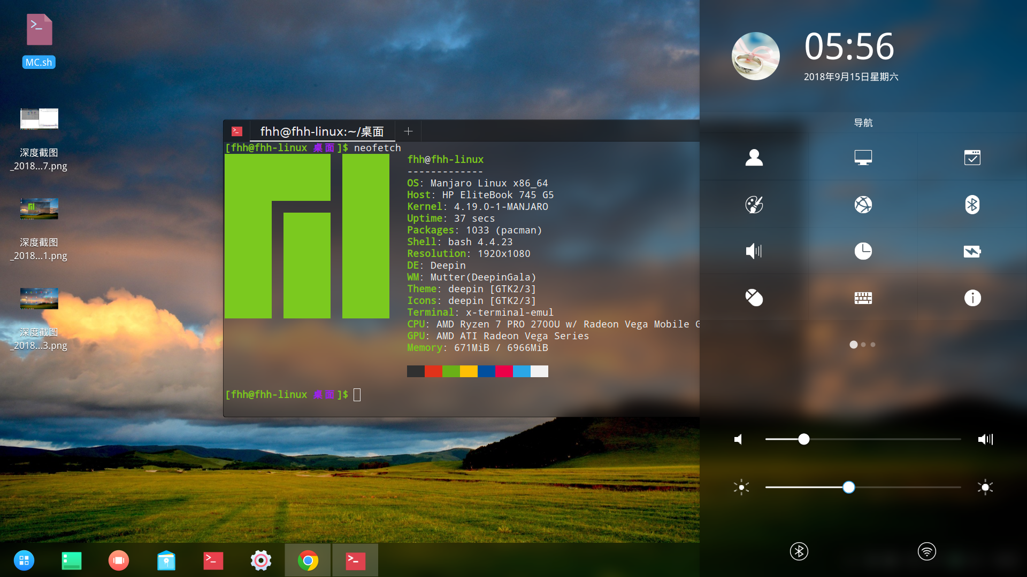This screenshot has width=1027, height=577.
Task: Toggle Wi-Fi at the bottom of control center
Action: click(x=927, y=551)
